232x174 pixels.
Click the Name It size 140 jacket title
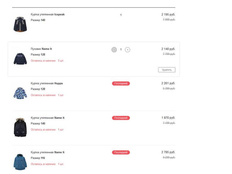coord(48,118)
